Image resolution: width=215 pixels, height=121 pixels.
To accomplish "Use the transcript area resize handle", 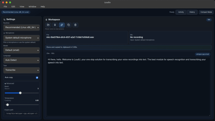I will pos(209,115).
